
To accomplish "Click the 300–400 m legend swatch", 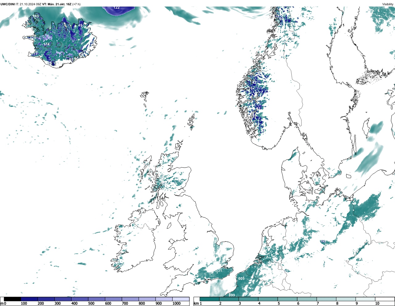I will pos(63,299).
